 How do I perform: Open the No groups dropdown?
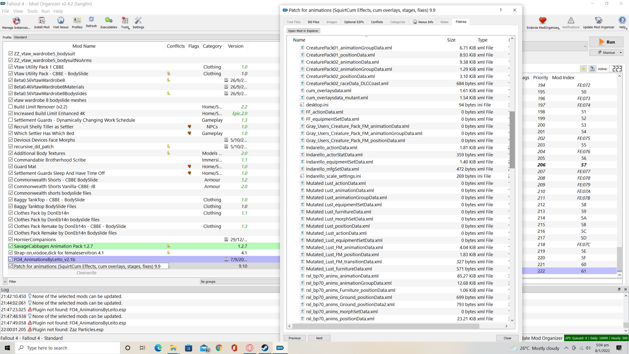click(x=240, y=282)
